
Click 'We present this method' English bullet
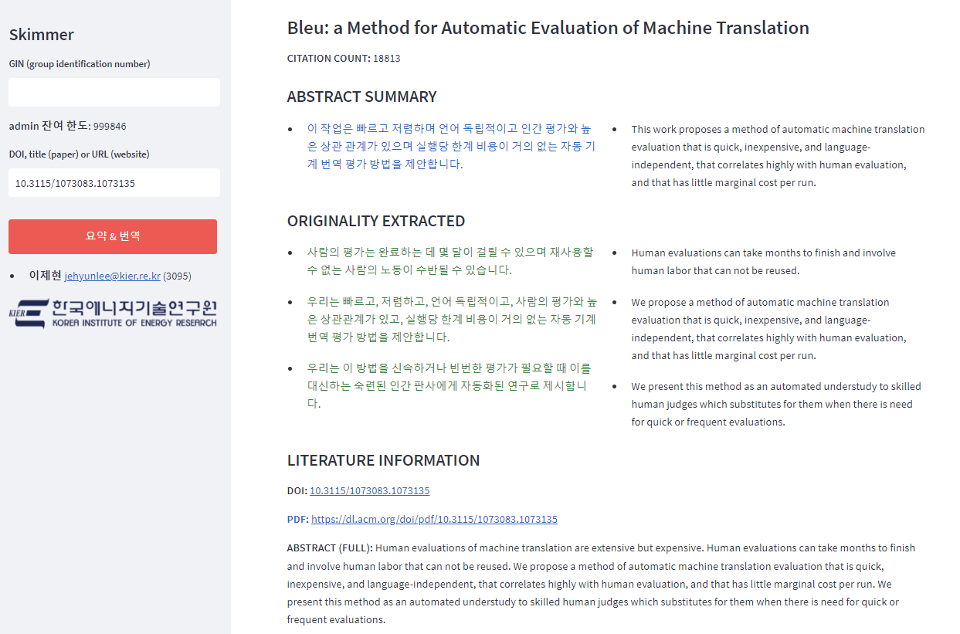(776, 404)
